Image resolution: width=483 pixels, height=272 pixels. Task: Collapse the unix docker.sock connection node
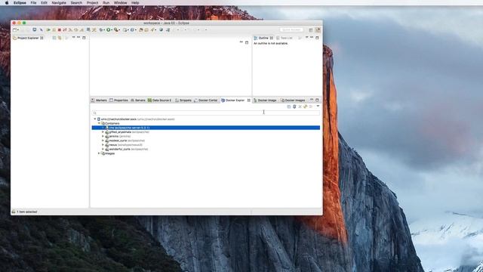point(95,119)
